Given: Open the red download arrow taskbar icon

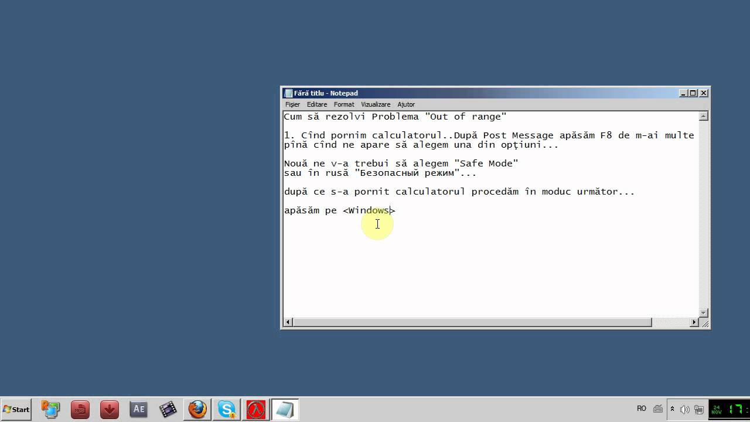Looking at the screenshot, I should [110, 409].
